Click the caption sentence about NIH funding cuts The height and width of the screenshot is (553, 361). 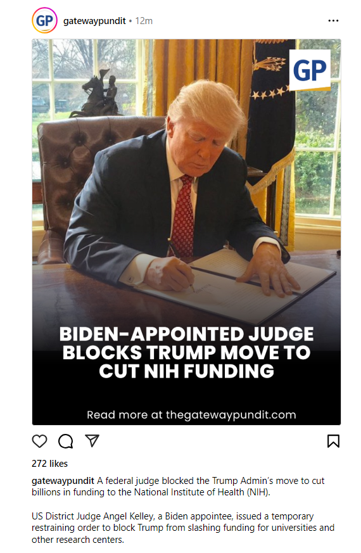(x=178, y=486)
